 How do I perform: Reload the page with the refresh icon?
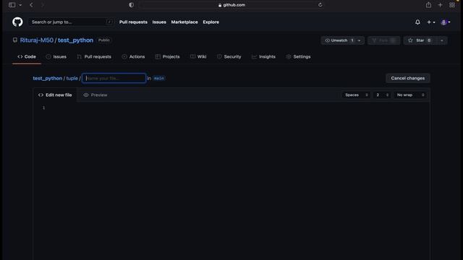click(x=320, y=5)
